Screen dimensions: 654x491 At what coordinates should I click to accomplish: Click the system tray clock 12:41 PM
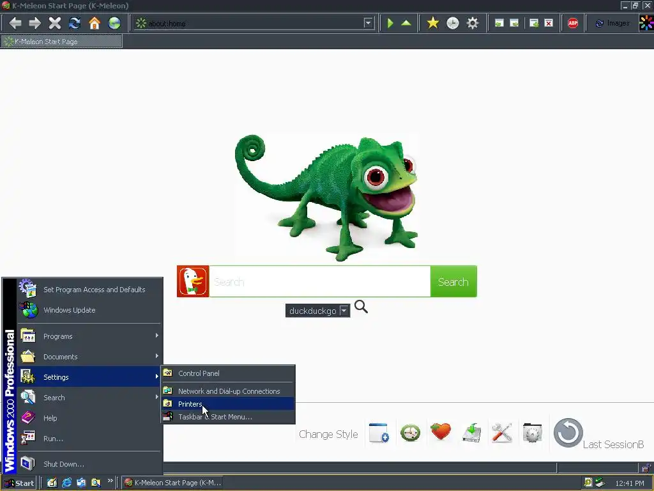(630, 483)
